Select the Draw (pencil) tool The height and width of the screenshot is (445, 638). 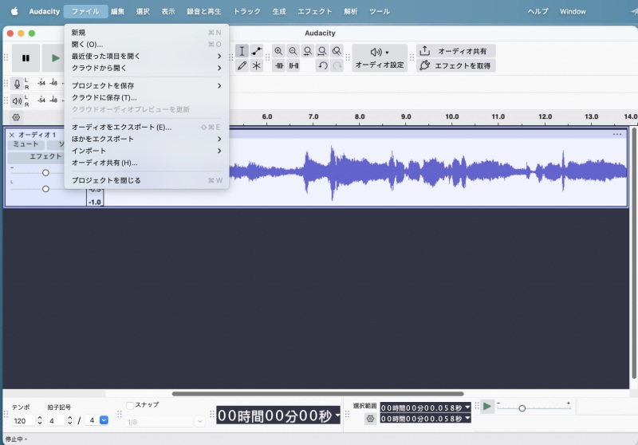coord(242,65)
